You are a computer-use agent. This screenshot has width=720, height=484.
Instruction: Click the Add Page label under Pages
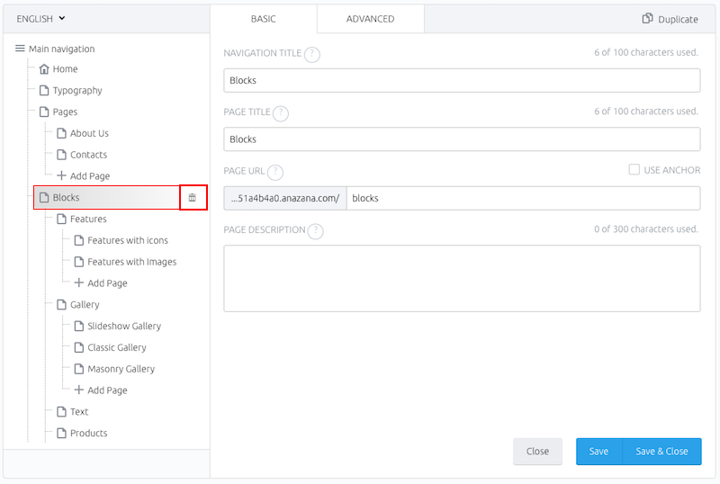pos(90,175)
